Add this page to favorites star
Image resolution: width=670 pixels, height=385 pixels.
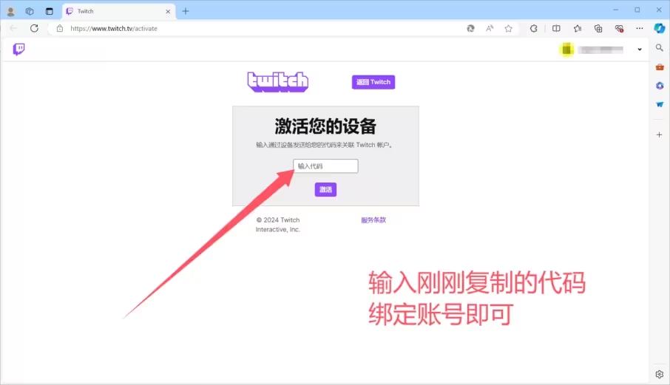tap(508, 29)
